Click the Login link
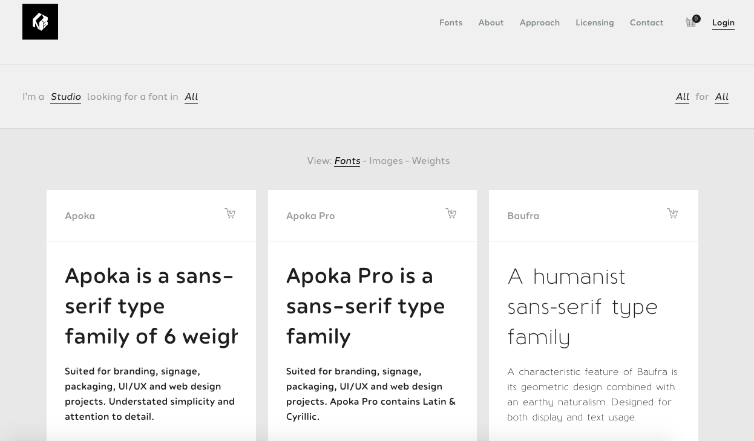 coord(723,22)
